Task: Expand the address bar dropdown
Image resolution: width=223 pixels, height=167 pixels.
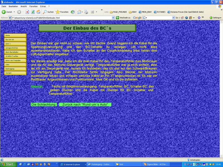Action: pos(113,18)
